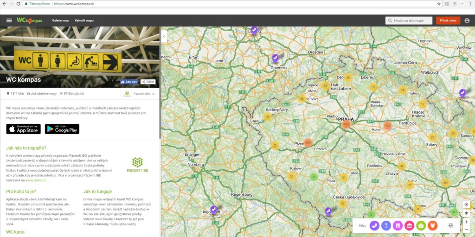Open the cluster of 31 near Tábor

tap(344, 178)
